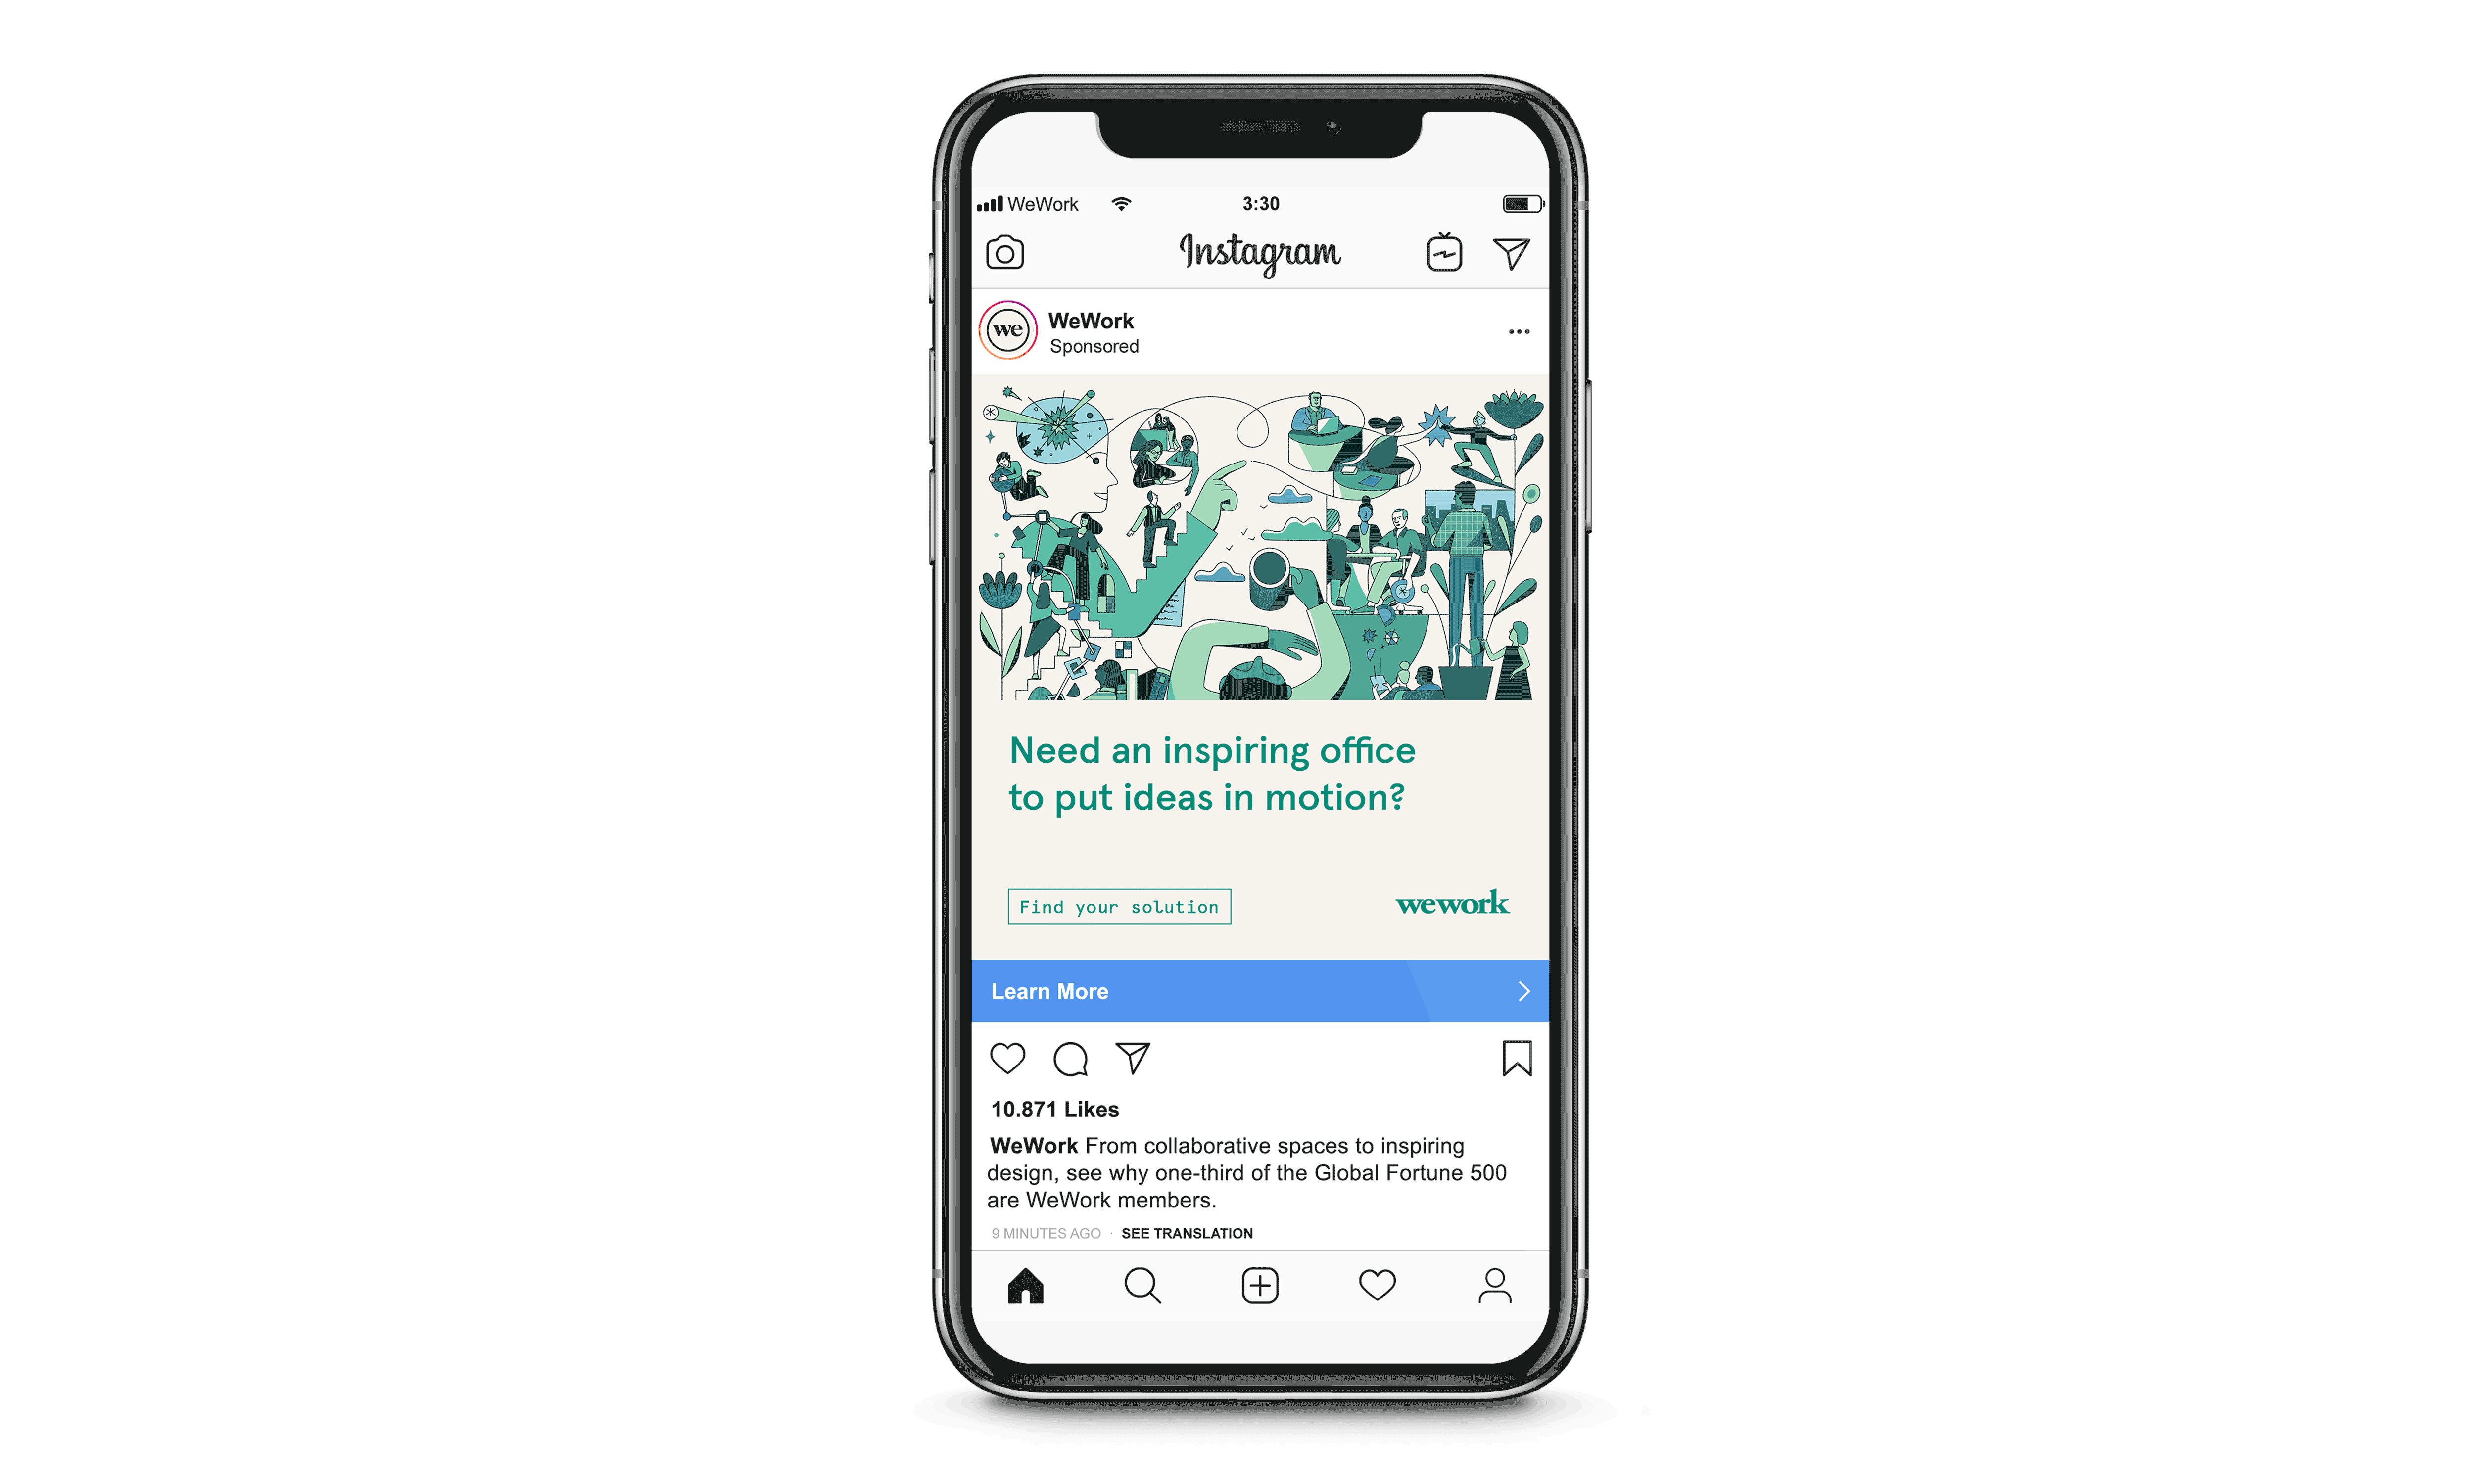Tap the profile account icon
The height and width of the screenshot is (1484, 2474).
coord(1499,1284)
